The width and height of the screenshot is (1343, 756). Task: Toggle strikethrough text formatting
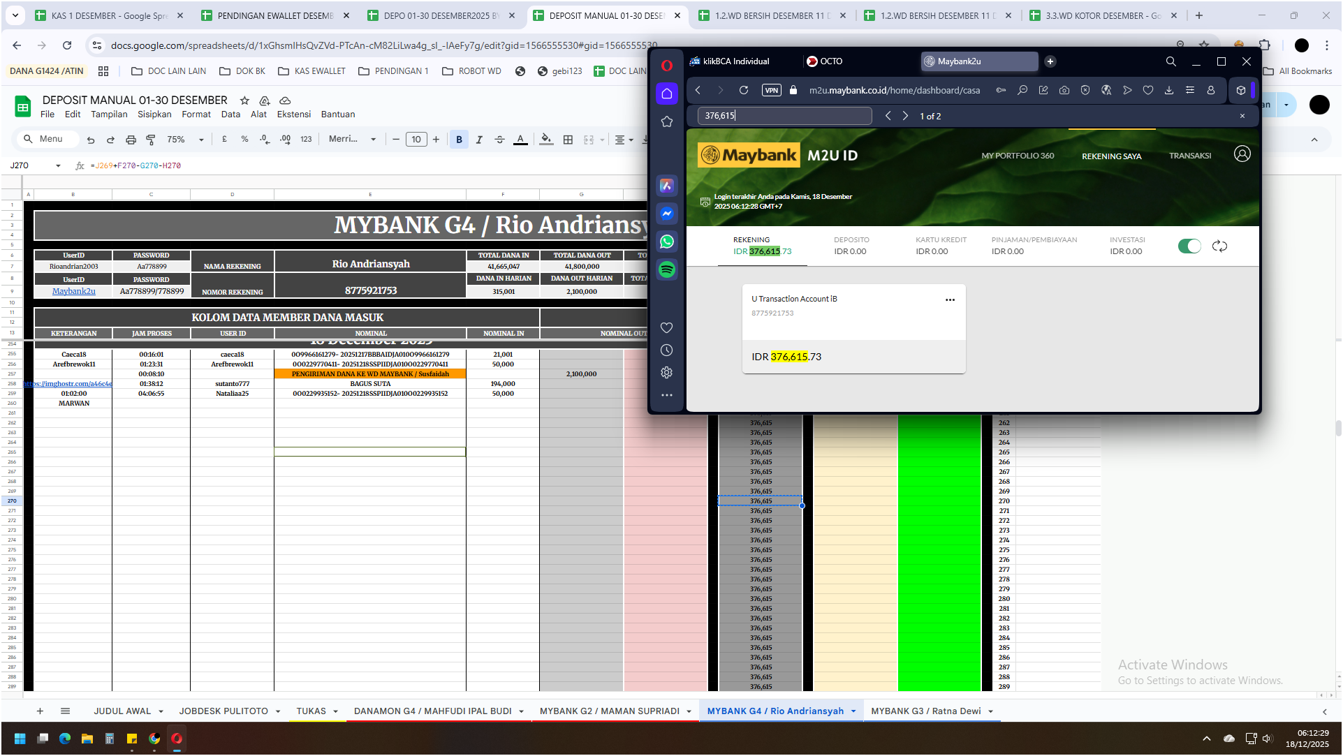[499, 140]
